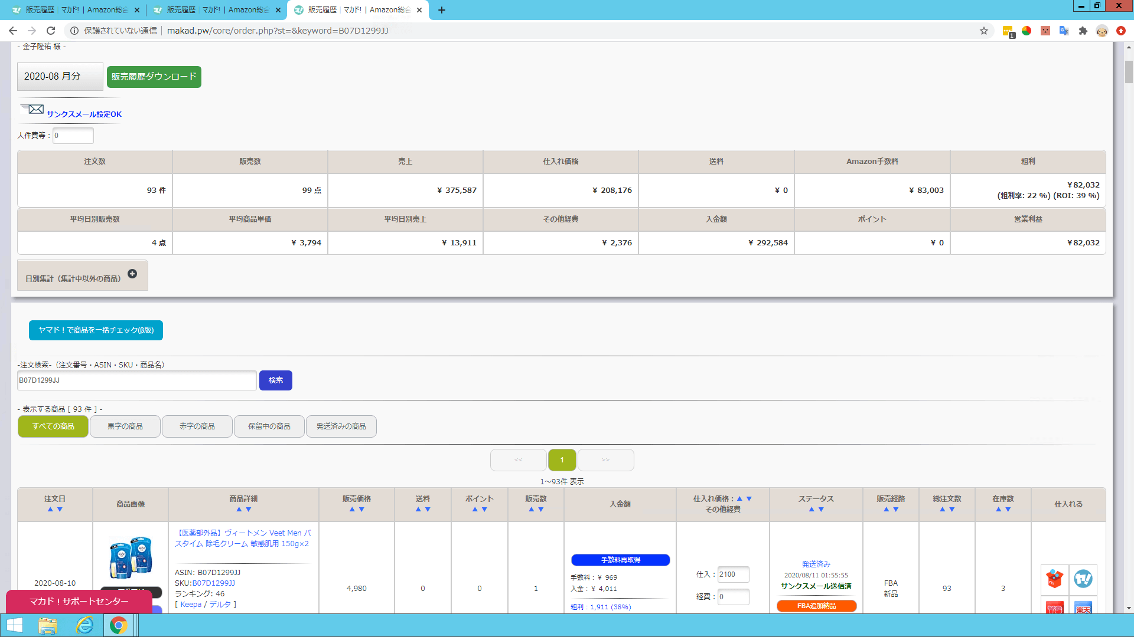Click the site info icon in address bar
Viewport: 1134px width, 637px height.
pyautogui.click(x=74, y=31)
